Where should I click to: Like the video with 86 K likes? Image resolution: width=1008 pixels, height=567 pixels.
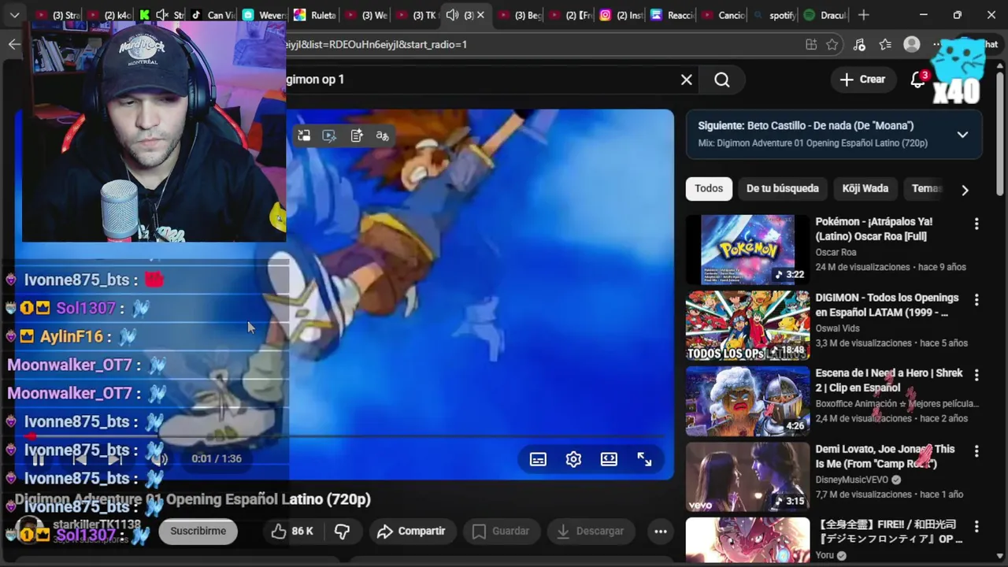(291, 532)
